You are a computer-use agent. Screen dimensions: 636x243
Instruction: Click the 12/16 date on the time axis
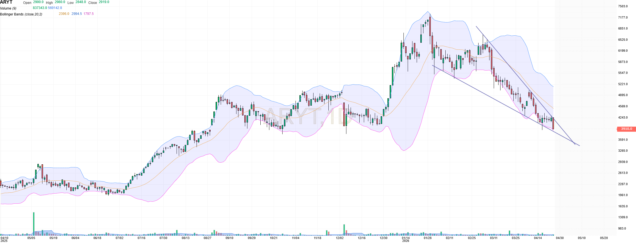click(x=362, y=238)
